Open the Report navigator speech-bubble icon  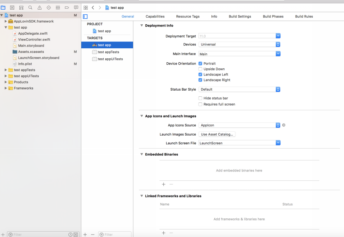pyautogui.click(x=76, y=8)
